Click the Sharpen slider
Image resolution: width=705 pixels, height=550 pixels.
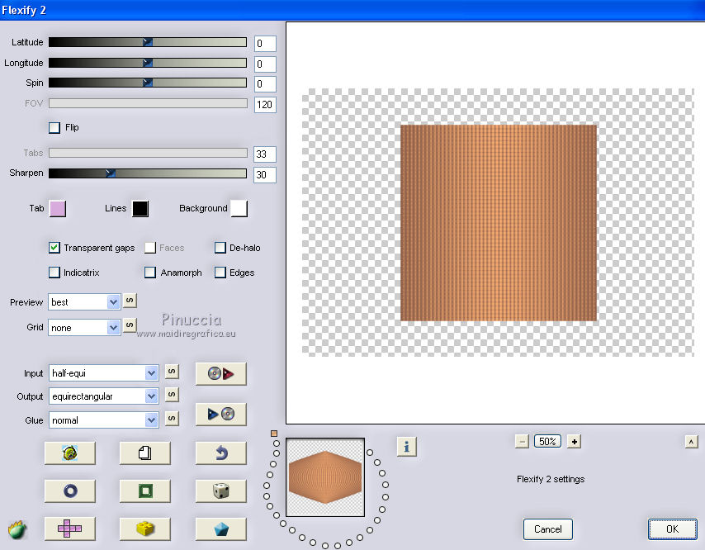point(148,173)
